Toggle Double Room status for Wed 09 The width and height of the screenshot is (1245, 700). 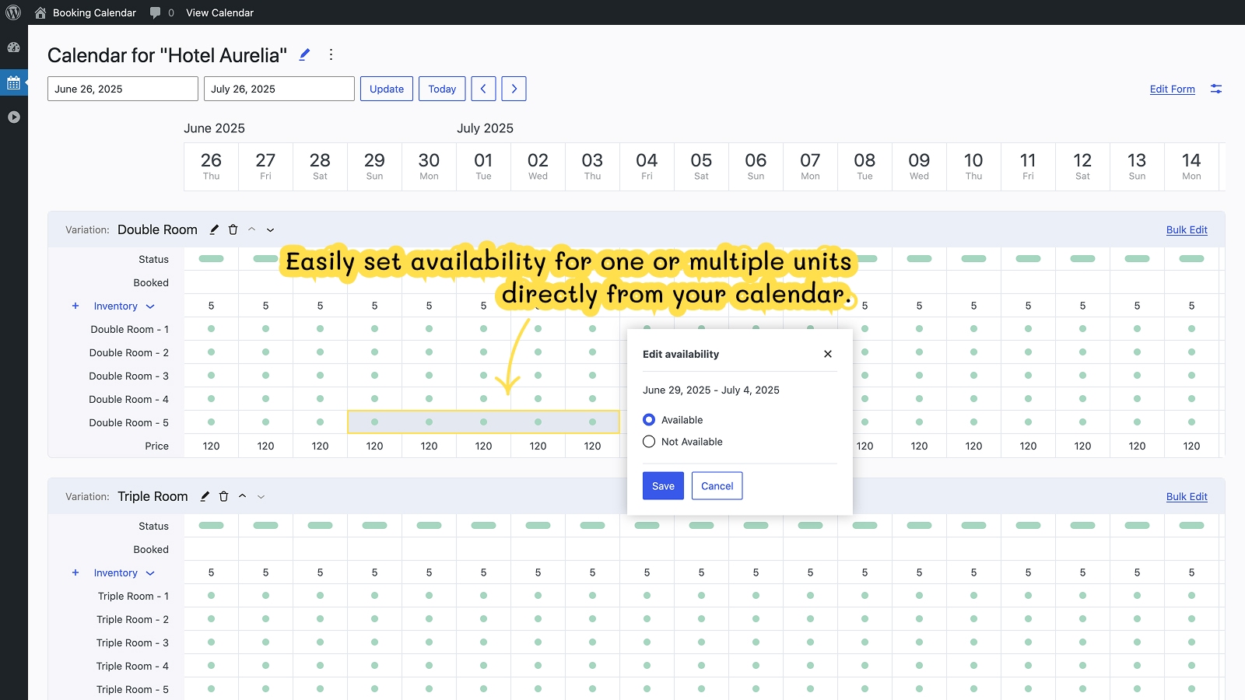pyautogui.click(x=919, y=258)
